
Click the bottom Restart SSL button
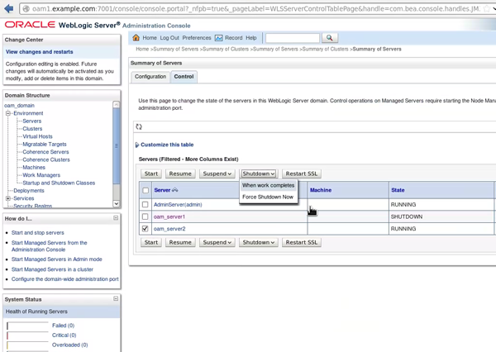302,242
